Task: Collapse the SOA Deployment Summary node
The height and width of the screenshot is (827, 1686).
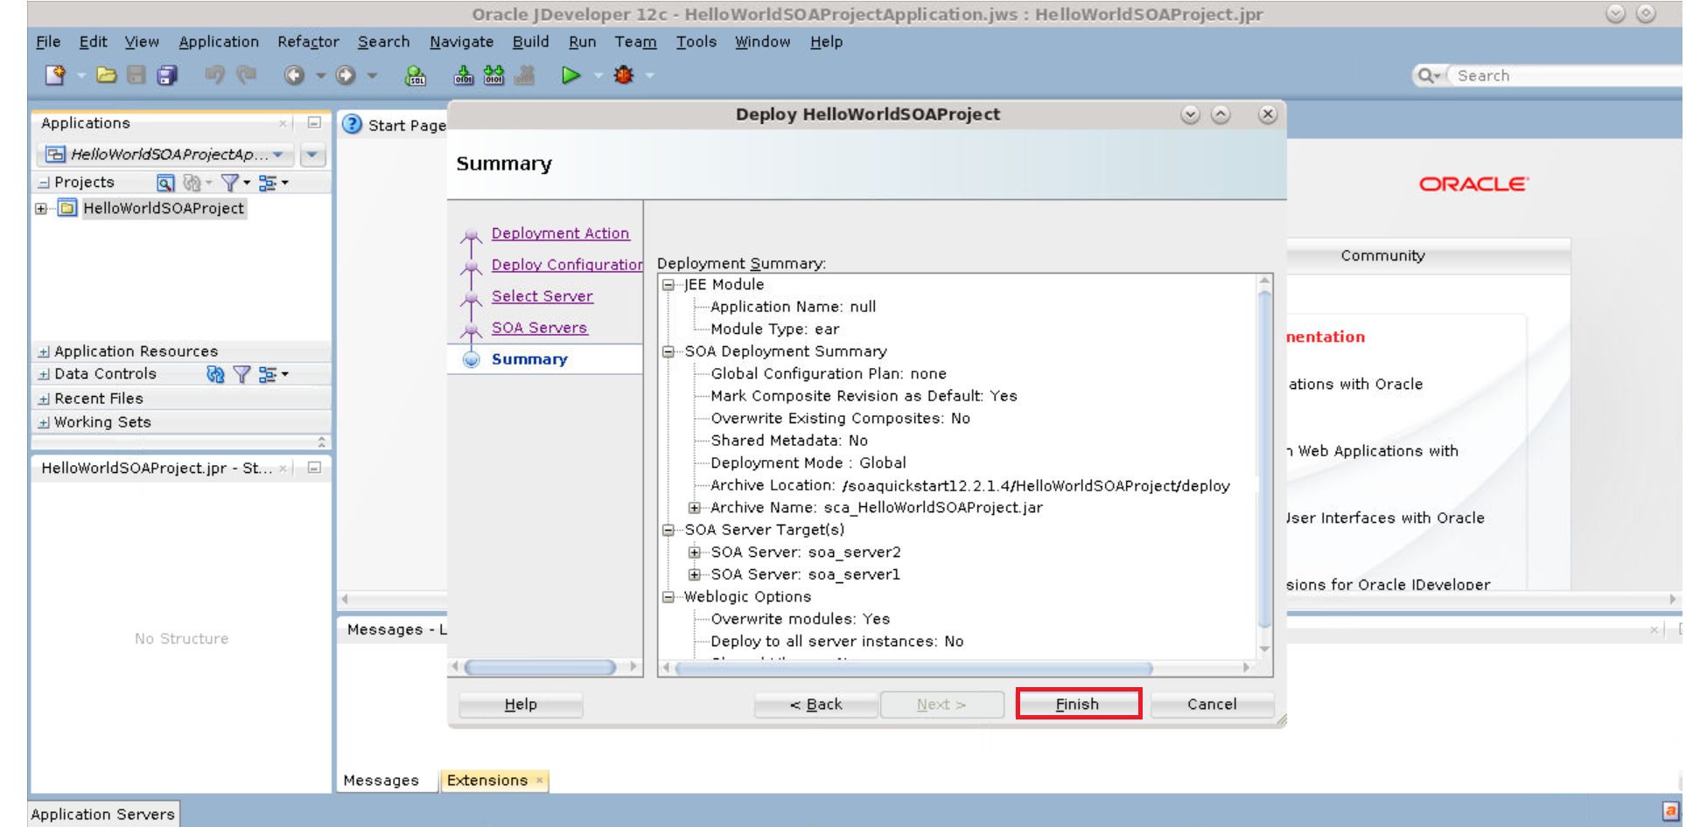Action: click(x=668, y=351)
